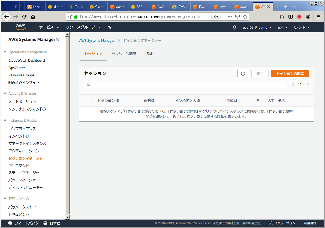Click sidebar scrollbar down arrow

67,217
